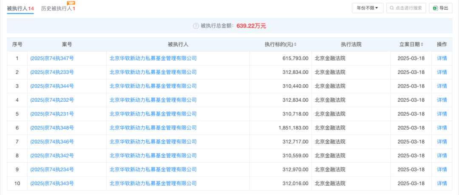This screenshot has height=195, width=459.
Task: Open case (2025)京74执347号
Action: coord(52,58)
